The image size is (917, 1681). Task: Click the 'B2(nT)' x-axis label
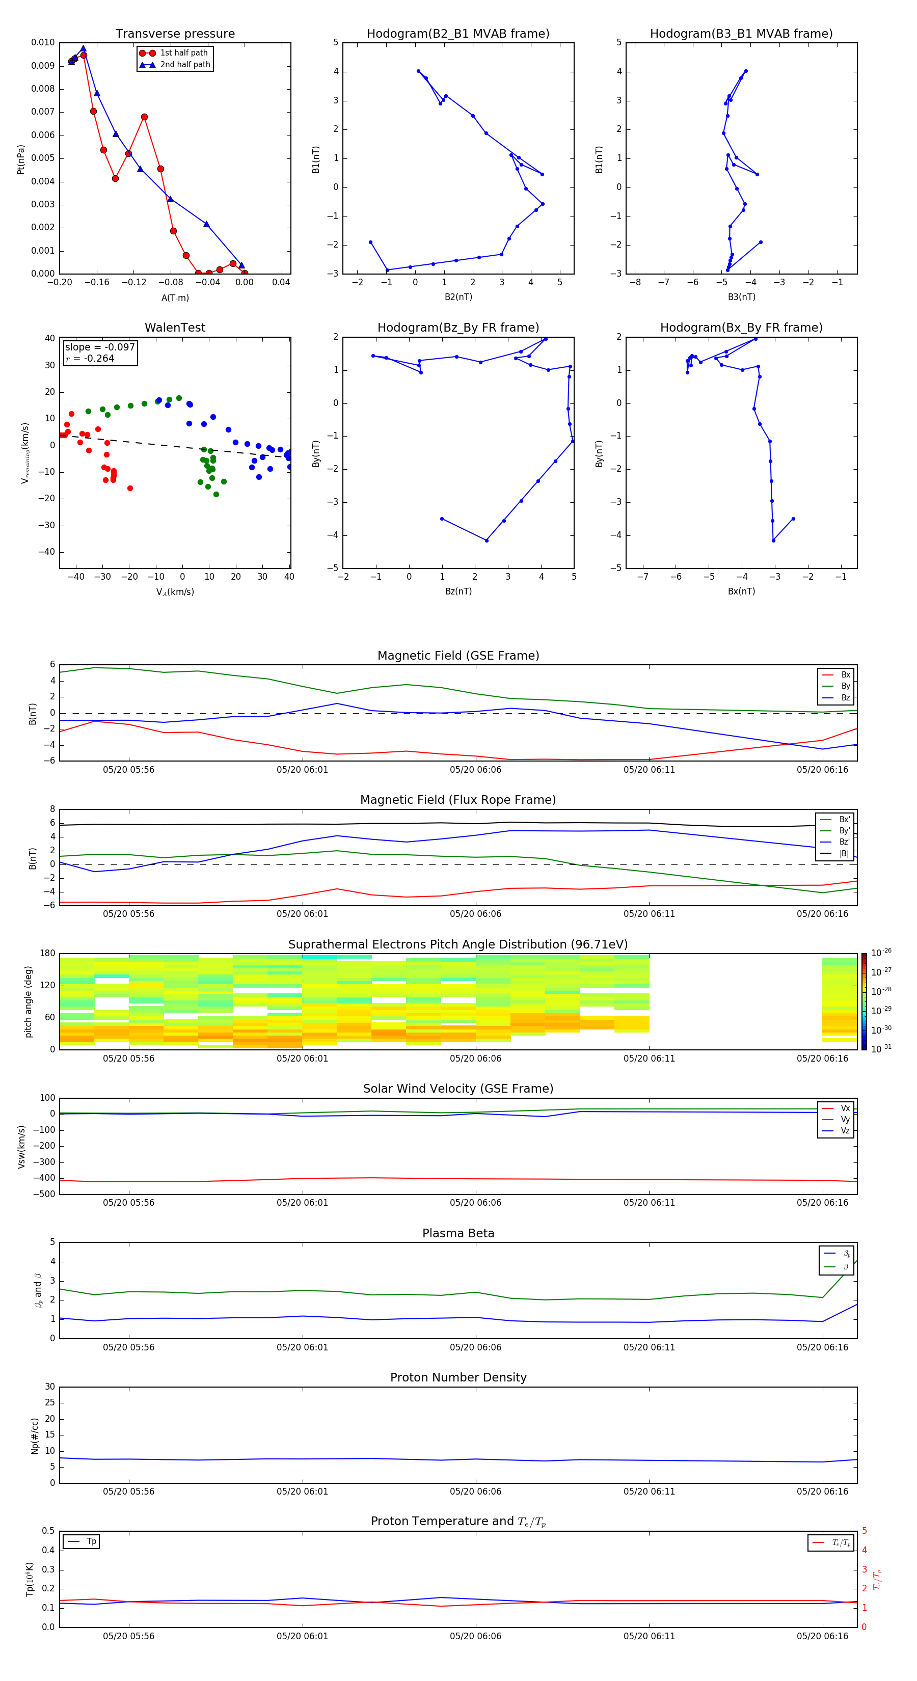[458, 297]
